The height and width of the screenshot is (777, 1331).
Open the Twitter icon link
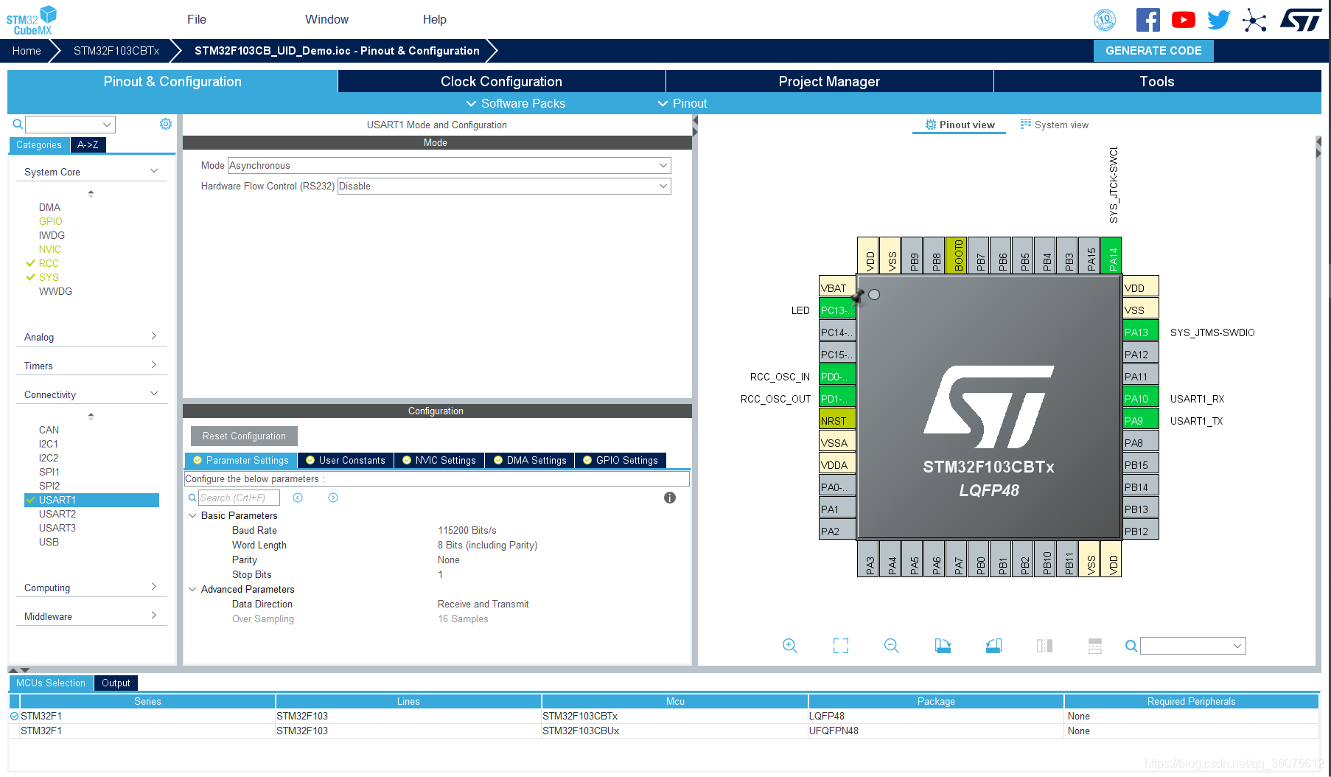(1219, 20)
